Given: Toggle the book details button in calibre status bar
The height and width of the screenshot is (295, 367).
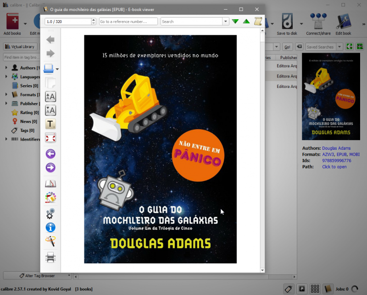Looking at the screenshot, I should (x=328, y=289).
